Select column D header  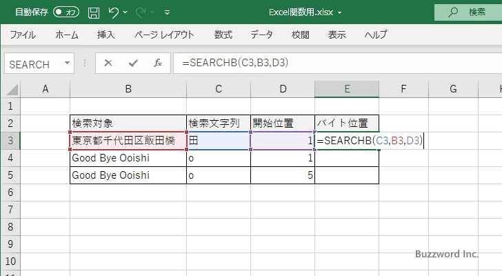[x=283, y=89]
